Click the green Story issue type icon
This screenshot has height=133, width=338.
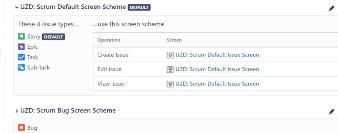(21, 36)
